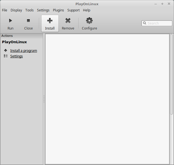Open the Tools menu
The width and height of the screenshot is (174, 165).
click(30, 10)
